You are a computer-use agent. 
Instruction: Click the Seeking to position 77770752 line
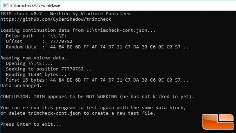pos(49,69)
